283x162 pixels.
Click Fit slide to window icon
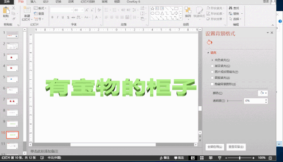click(270, 158)
